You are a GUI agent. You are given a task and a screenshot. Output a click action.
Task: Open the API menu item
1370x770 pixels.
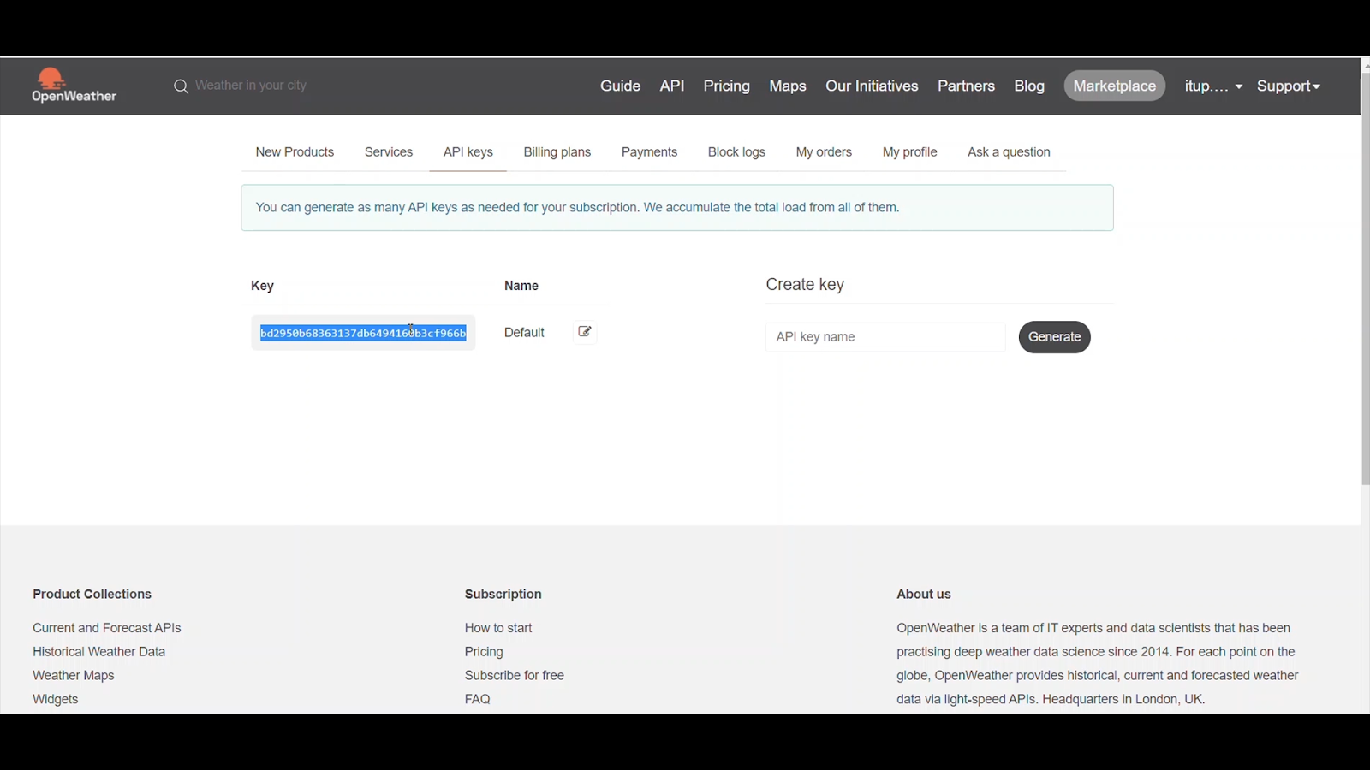click(672, 86)
